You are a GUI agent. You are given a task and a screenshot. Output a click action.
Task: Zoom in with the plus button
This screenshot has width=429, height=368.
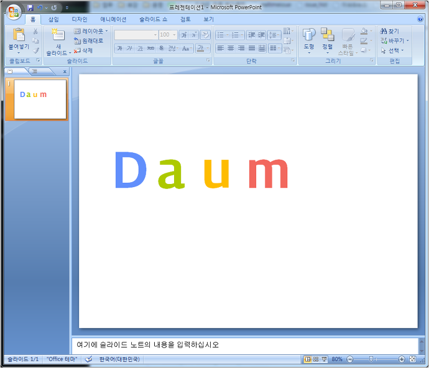click(402, 359)
